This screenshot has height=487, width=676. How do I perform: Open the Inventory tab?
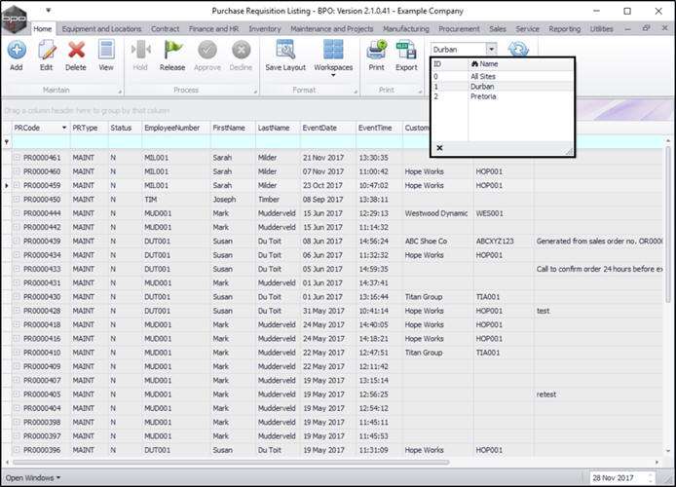pyautogui.click(x=265, y=29)
